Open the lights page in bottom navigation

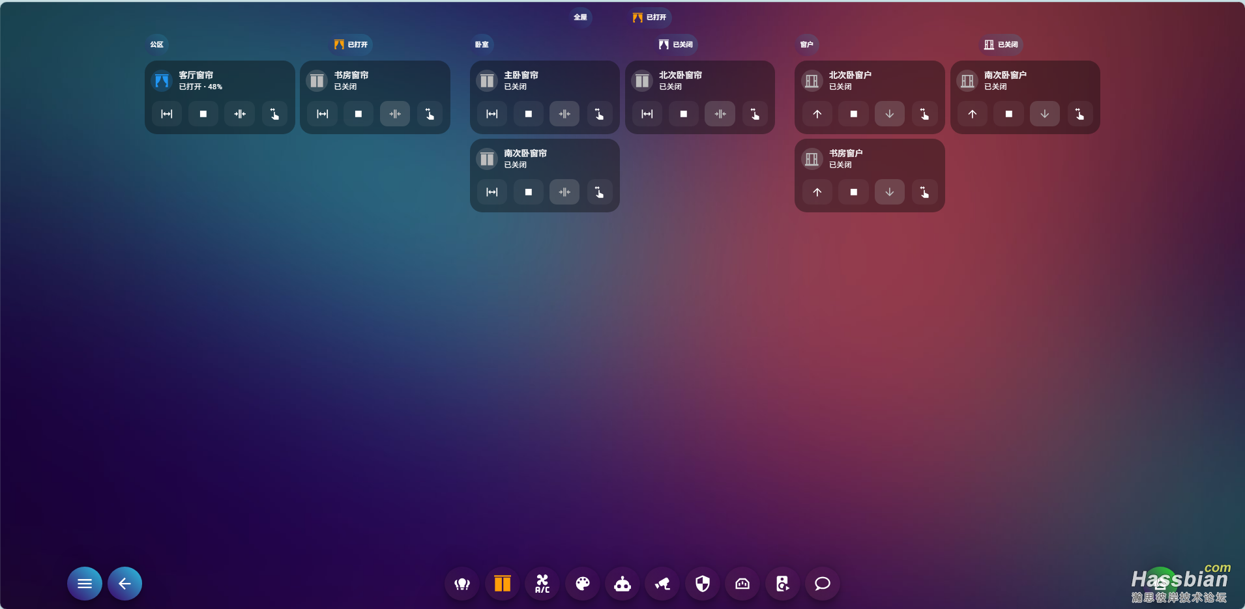[462, 584]
